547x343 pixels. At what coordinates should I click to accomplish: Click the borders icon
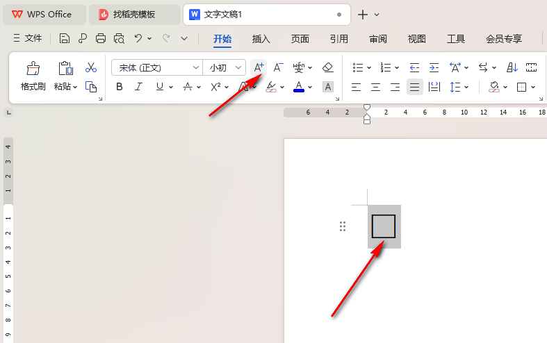point(521,87)
